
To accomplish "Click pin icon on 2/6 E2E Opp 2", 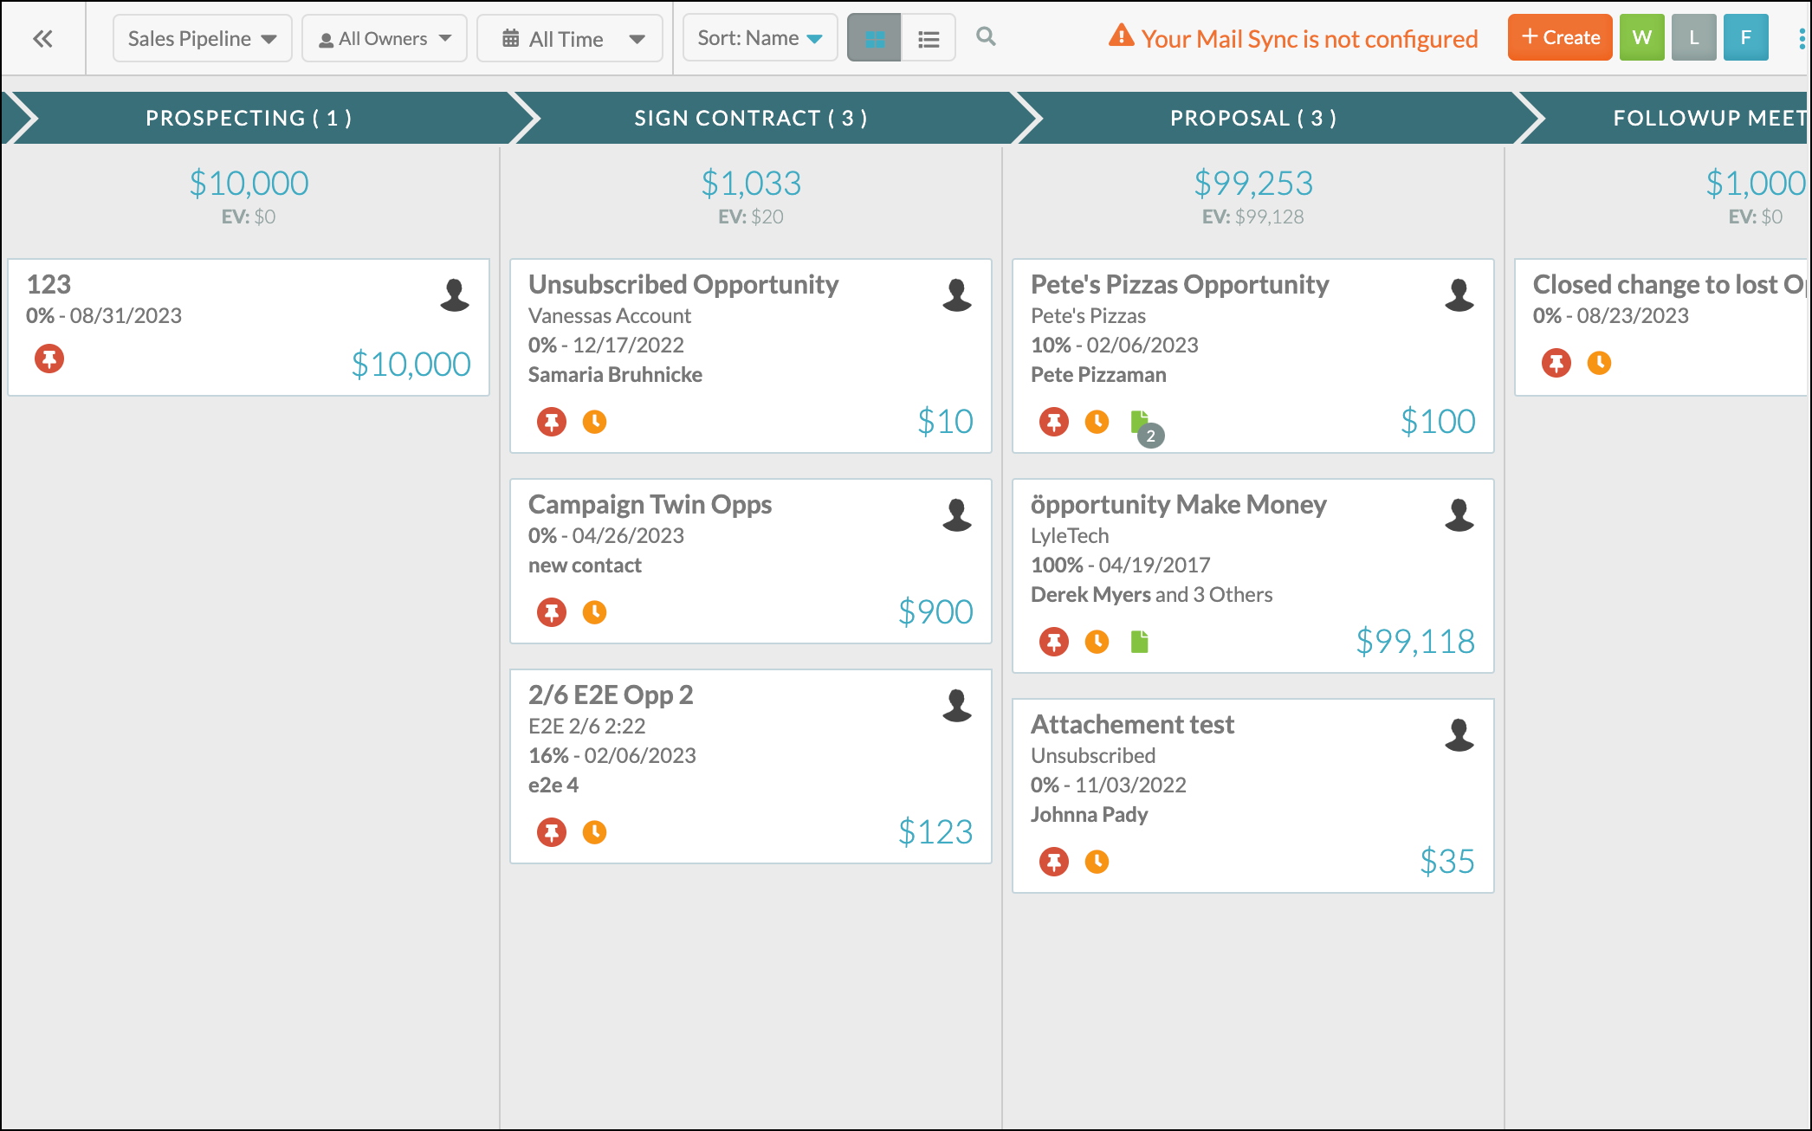I will 552,832.
